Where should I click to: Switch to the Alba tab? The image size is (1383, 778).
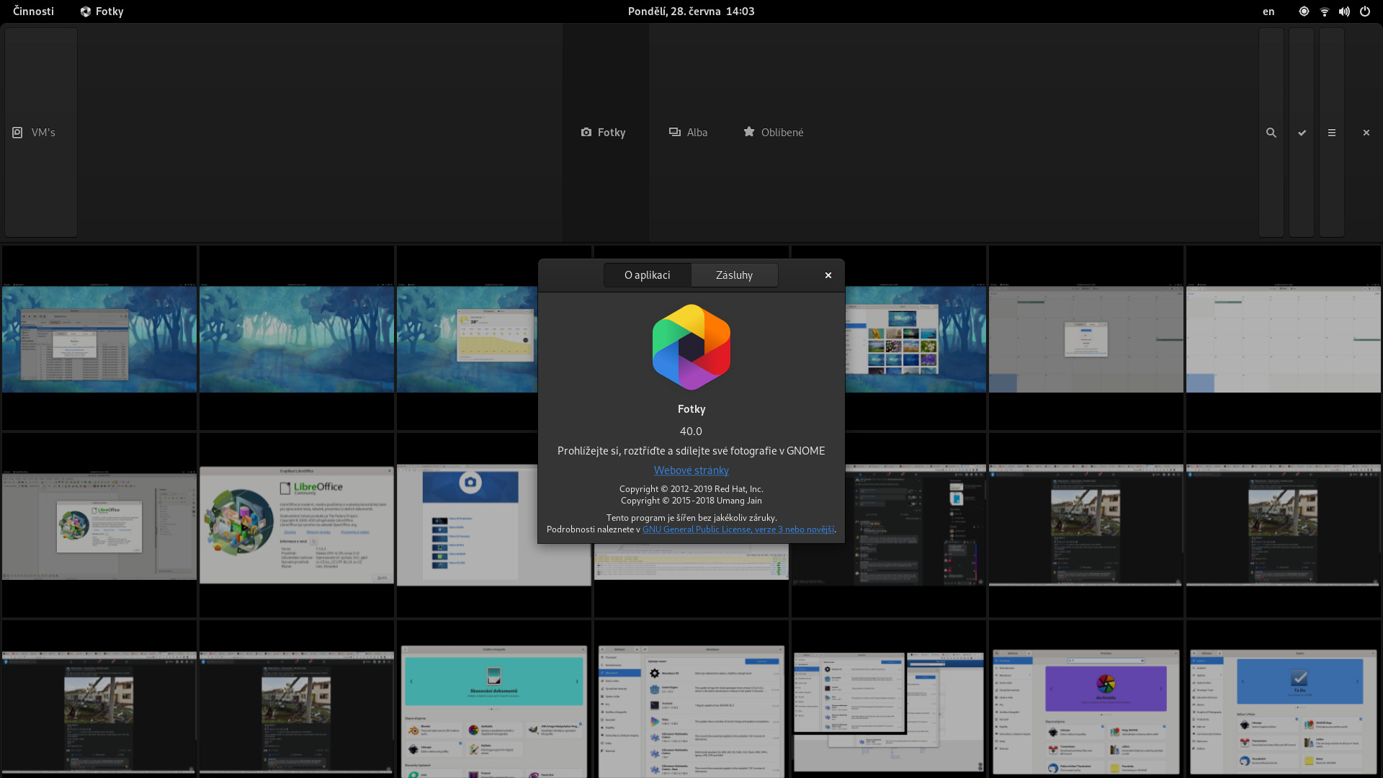point(688,133)
